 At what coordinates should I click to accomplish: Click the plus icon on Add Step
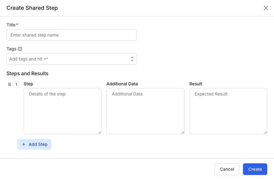coord(24,144)
